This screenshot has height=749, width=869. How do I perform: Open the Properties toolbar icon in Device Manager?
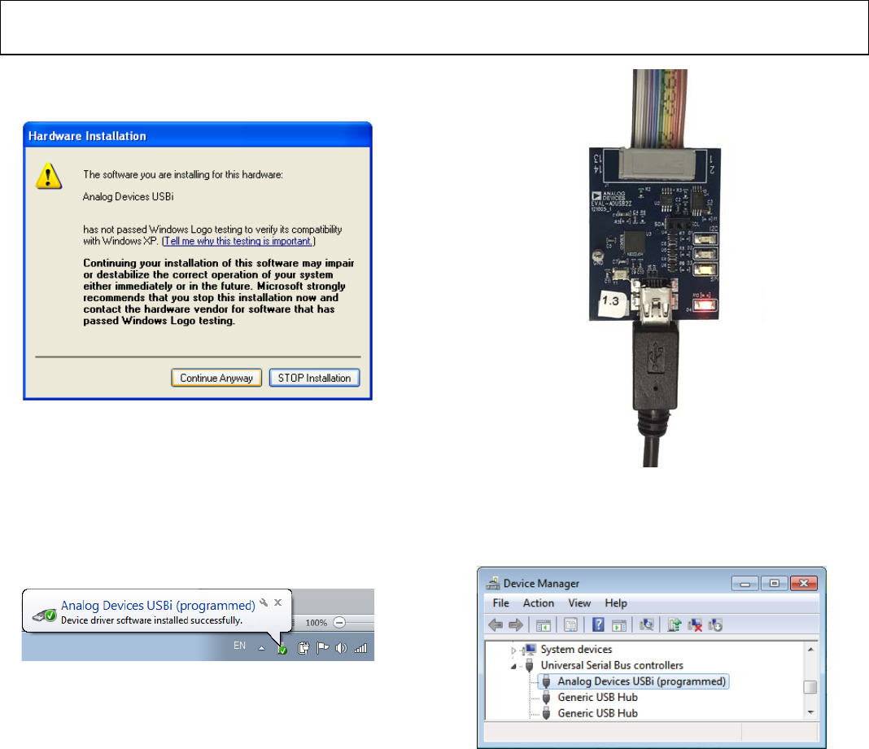point(570,624)
